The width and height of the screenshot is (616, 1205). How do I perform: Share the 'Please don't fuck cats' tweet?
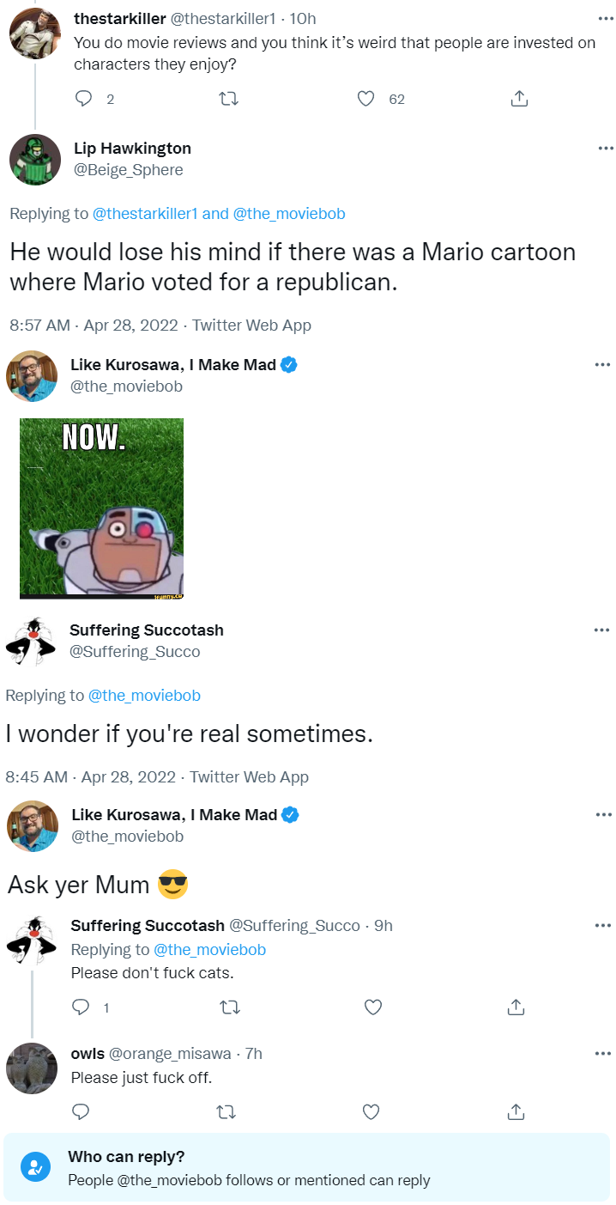click(516, 1007)
